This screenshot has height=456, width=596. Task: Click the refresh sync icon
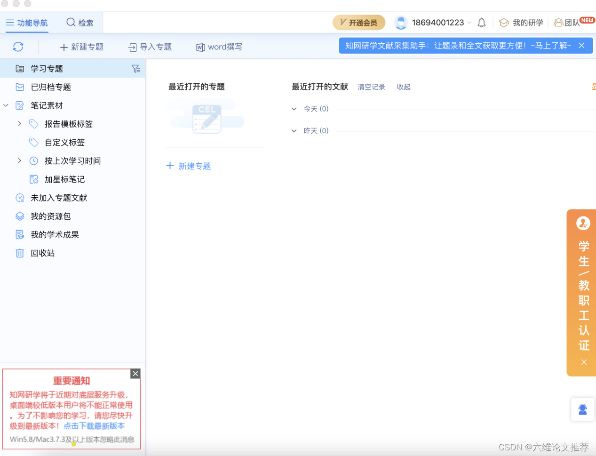18,47
